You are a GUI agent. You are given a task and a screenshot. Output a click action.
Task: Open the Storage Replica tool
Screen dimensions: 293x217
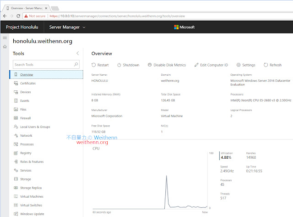31,188
